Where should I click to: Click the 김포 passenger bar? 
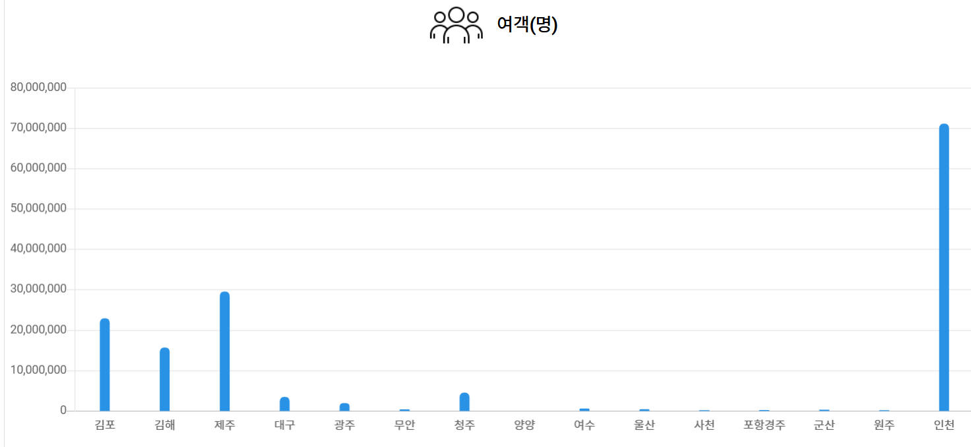tap(105, 365)
